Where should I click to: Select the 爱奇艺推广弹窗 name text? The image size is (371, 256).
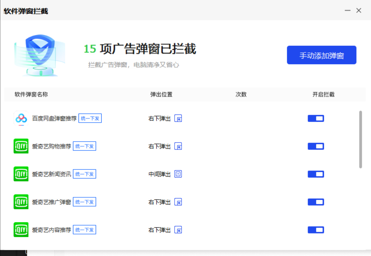(x=52, y=202)
